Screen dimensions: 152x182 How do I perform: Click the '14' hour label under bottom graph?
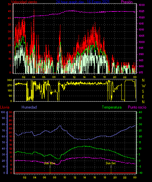(84, 177)
